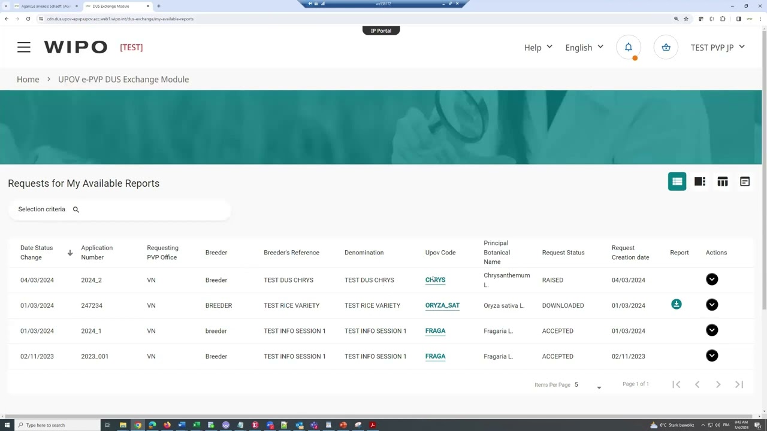Open a new browser tab

click(x=158, y=6)
